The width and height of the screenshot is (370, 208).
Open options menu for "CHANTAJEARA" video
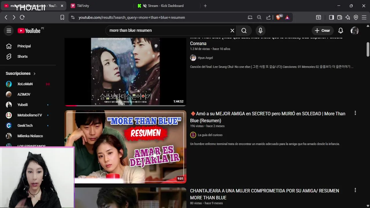tap(355, 190)
